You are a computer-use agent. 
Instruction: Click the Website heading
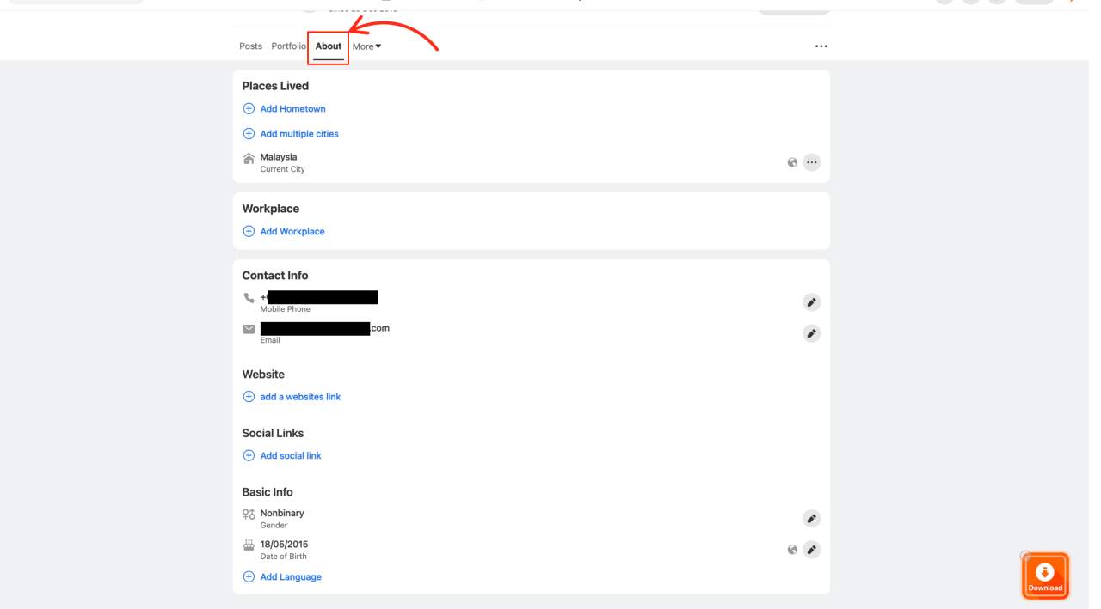coord(263,375)
